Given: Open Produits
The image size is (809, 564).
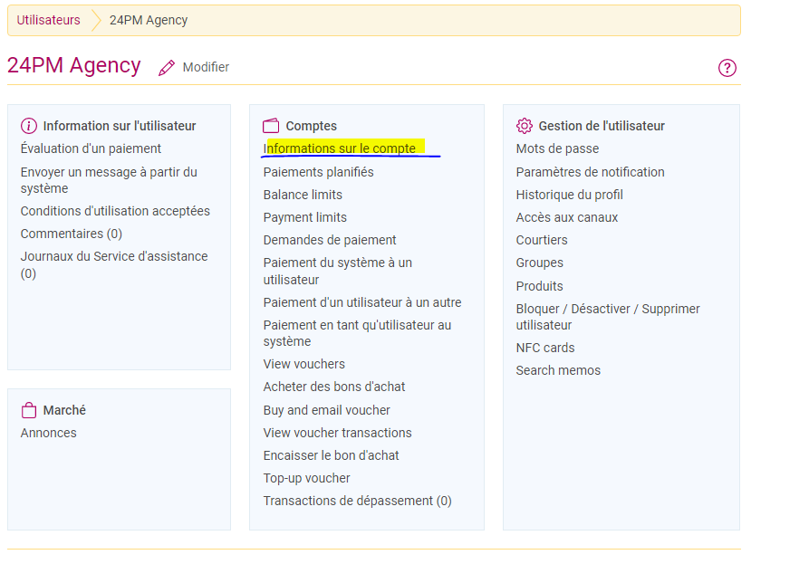Looking at the screenshot, I should click(539, 286).
